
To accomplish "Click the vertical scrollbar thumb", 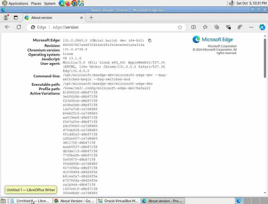I will [x=265, y=58].
